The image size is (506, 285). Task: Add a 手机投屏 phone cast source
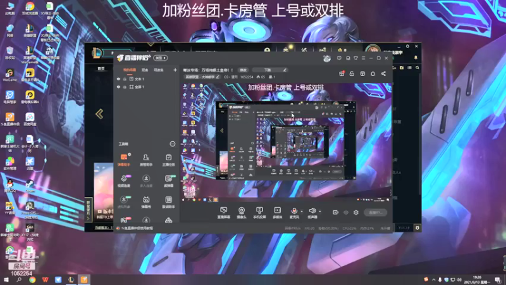click(x=259, y=213)
